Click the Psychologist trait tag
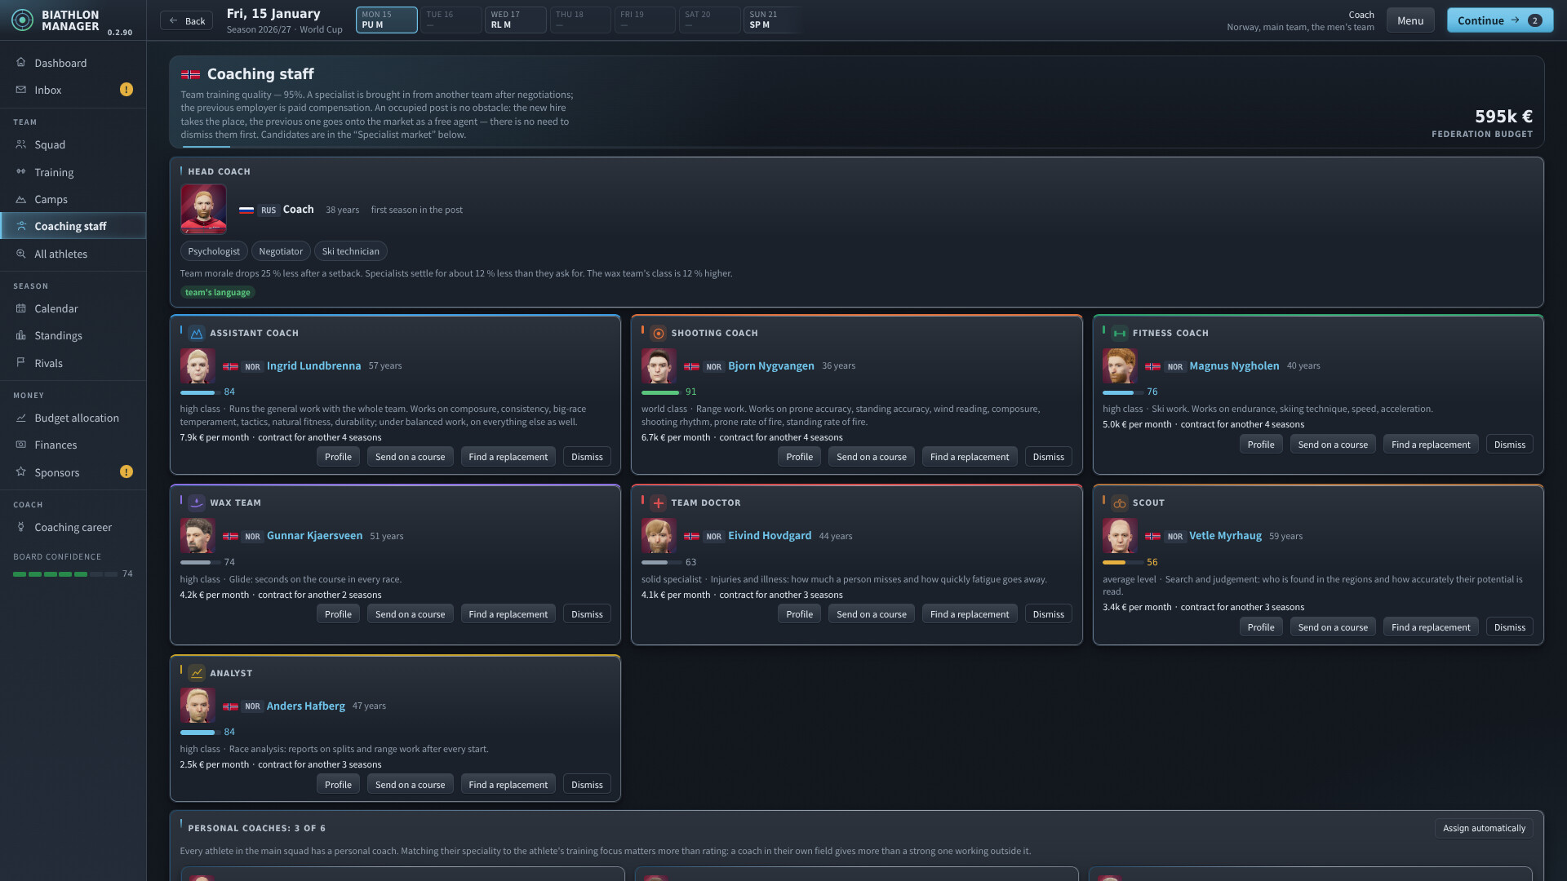 click(x=214, y=251)
